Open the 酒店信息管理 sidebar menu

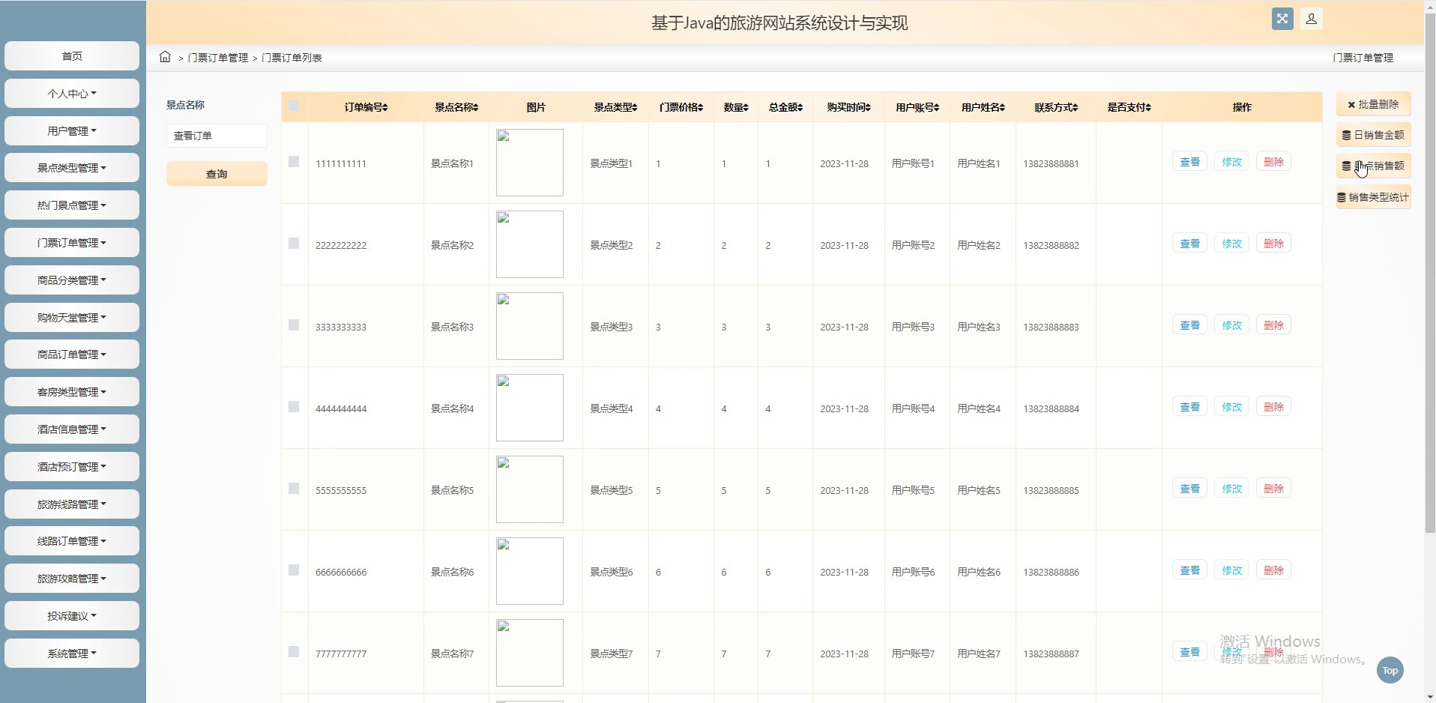[72, 429]
